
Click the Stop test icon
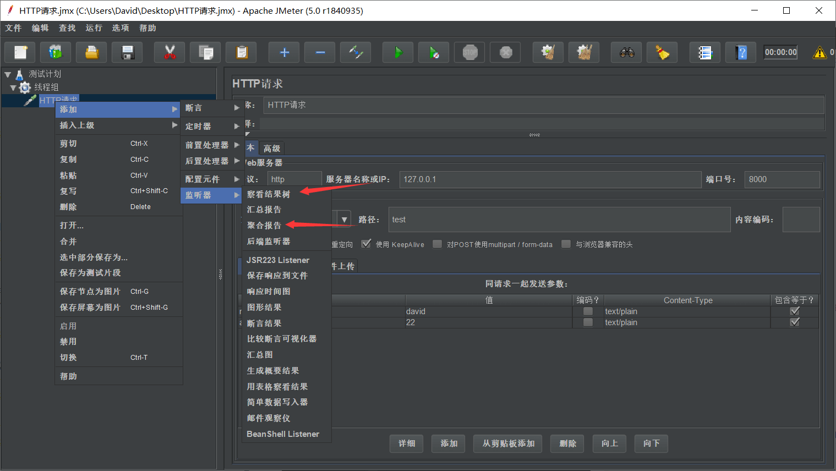coord(470,52)
